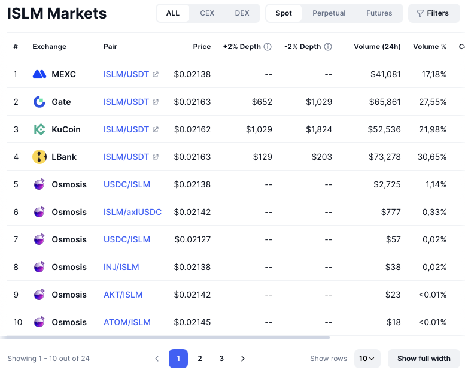Select the Spot market tab
This screenshot has height=373, width=465.
(x=284, y=13)
